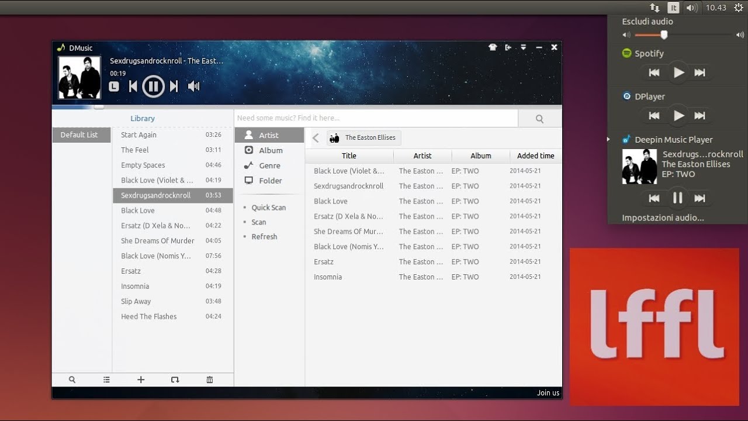Viewport: 748px width, 421px height.
Task: Select highlighted 'Sexdrugsandrocknroll' playlist row
Action: [x=173, y=195]
